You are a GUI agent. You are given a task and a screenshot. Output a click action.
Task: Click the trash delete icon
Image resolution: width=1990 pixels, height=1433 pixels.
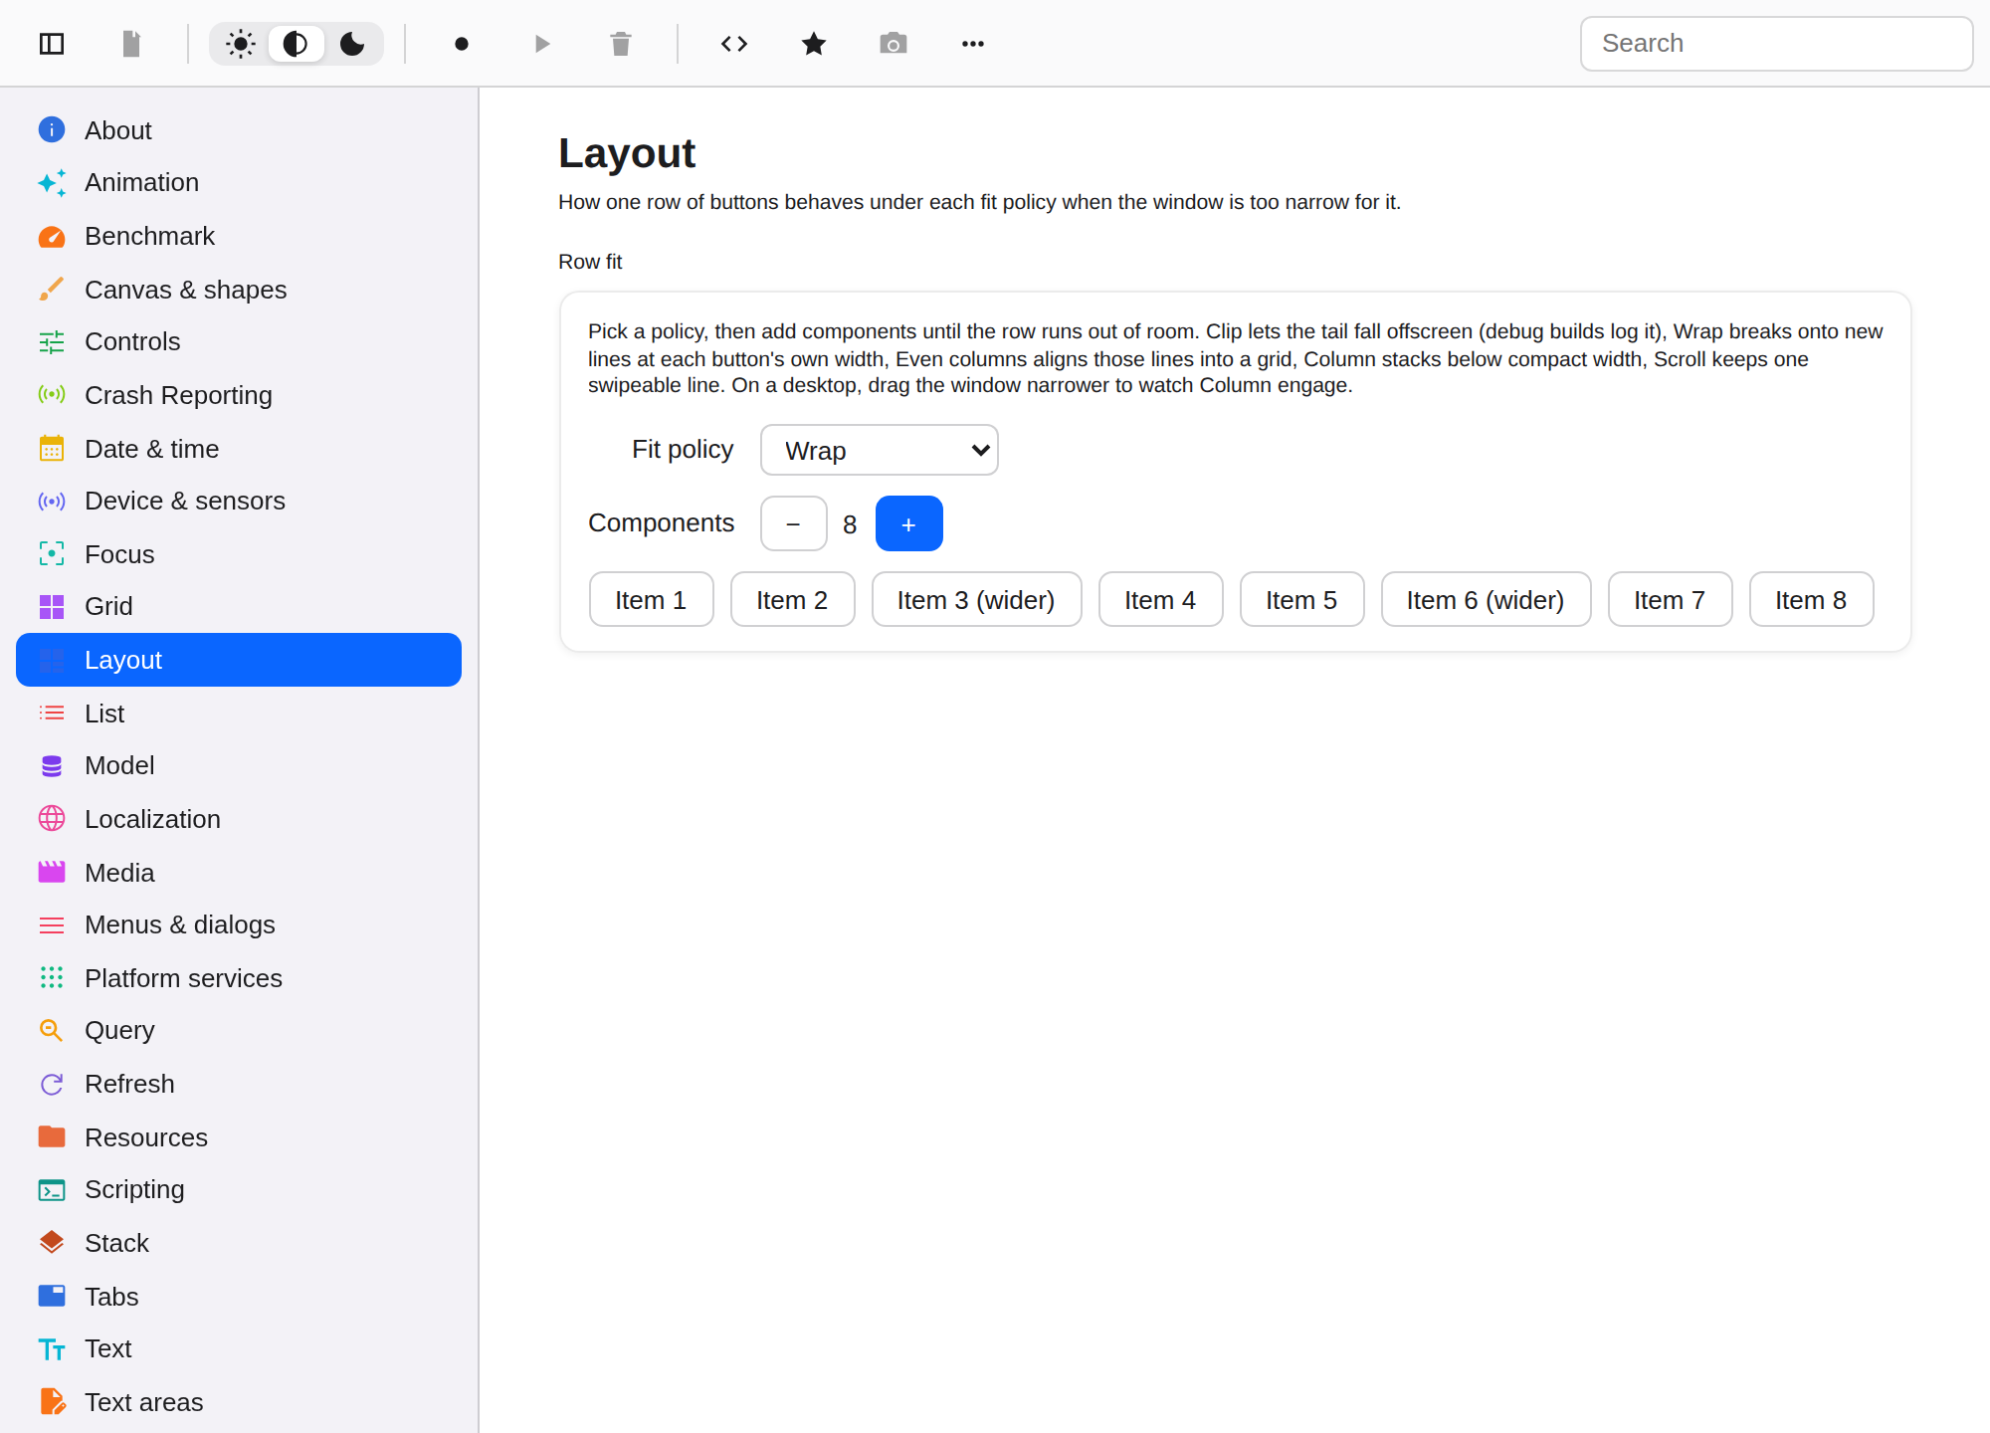pyautogui.click(x=621, y=44)
